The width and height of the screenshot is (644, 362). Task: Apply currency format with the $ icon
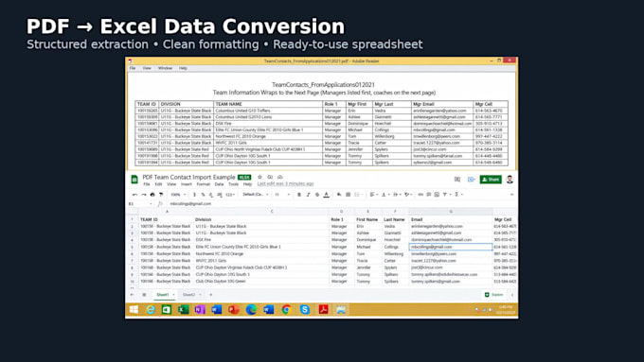[x=194, y=195]
